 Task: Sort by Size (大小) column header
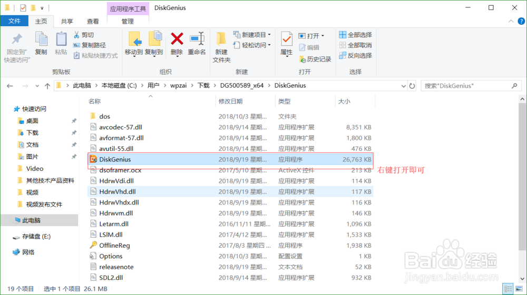pos(344,101)
